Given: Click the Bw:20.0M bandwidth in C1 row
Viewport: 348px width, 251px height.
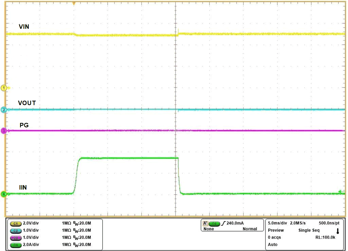Looking at the screenshot, I should pos(82,224).
